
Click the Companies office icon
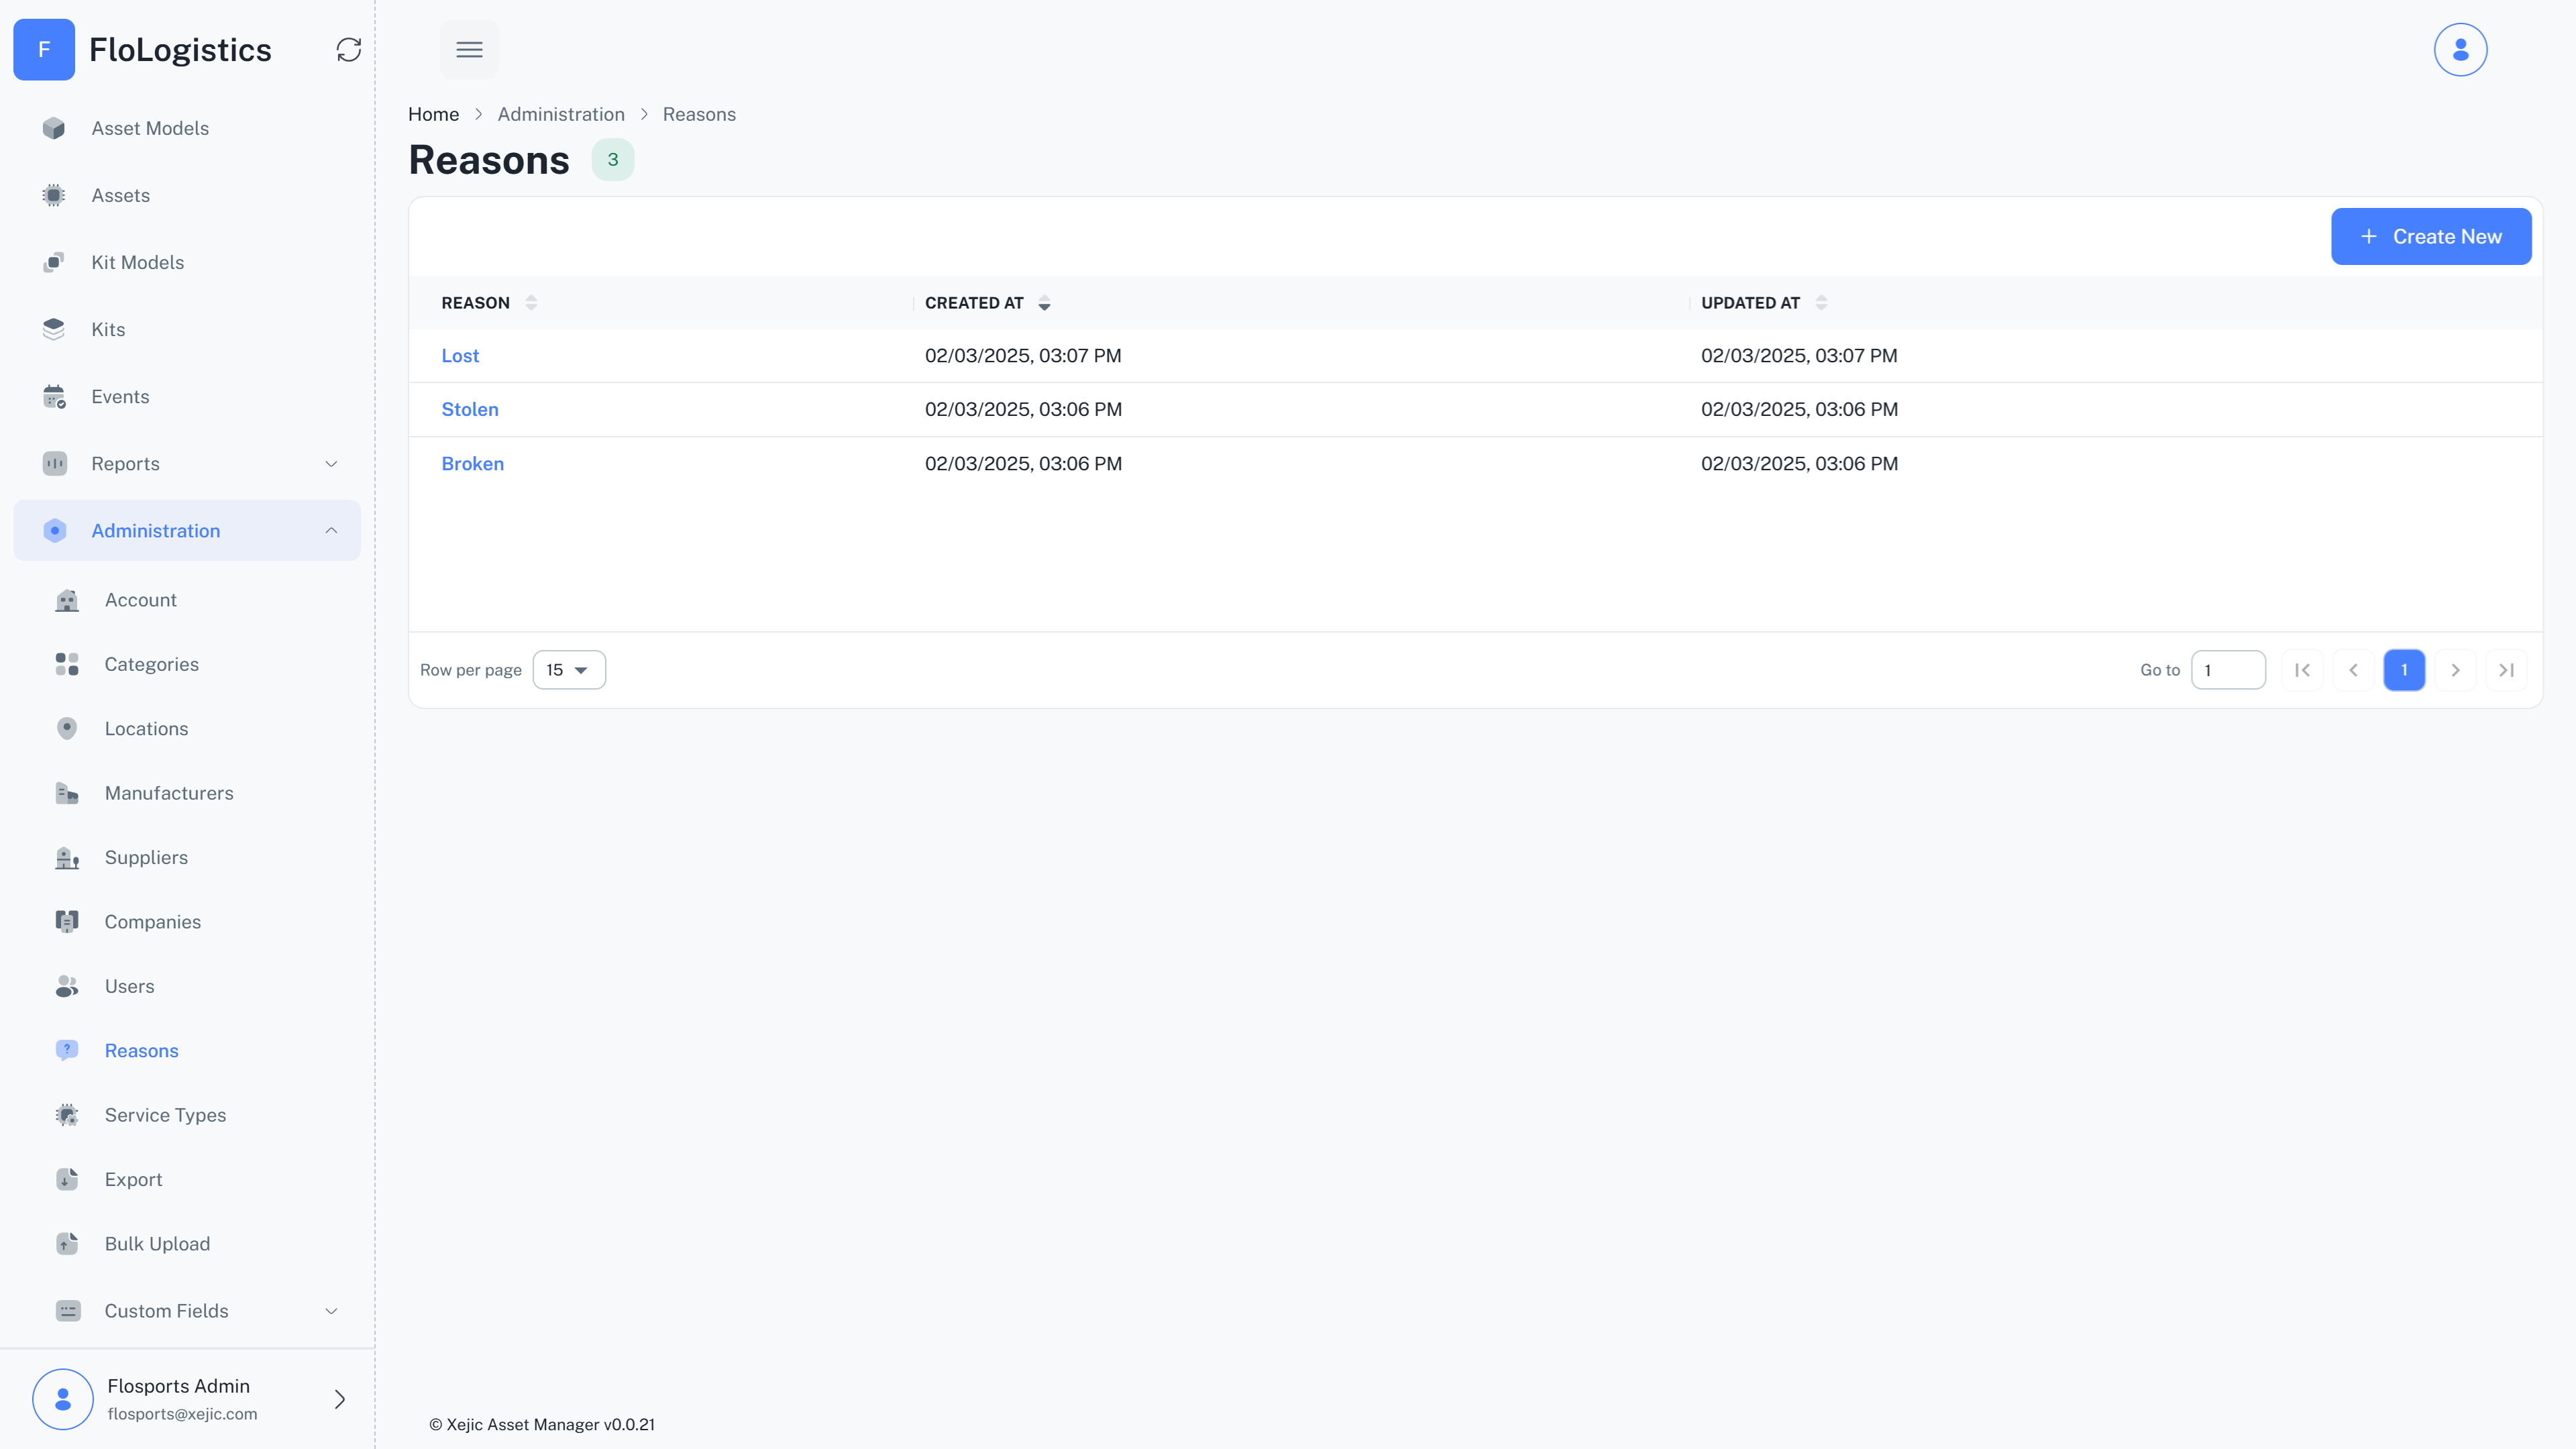click(67, 922)
